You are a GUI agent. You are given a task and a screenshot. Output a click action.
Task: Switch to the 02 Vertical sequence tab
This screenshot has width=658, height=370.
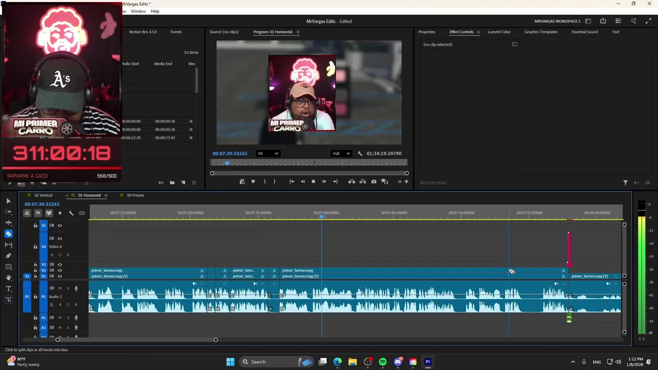(x=43, y=195)
